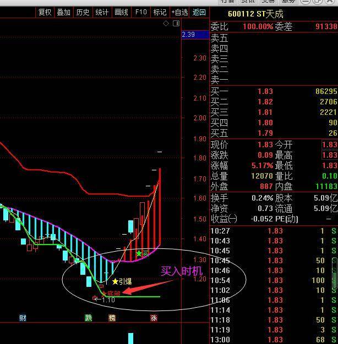Image resolution: width=338 pixels, height=344 pixels.
Task: Select the 统计 statistics tool
Action: click(x=102, y=12)
